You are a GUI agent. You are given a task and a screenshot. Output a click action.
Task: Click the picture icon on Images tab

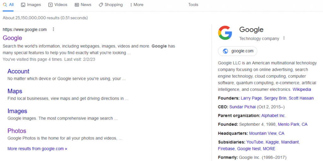tap(23, 5)
